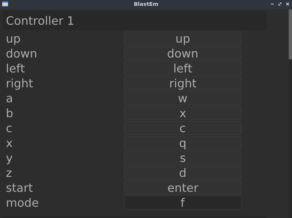Viewport: 292px width, 218px height.
Task: Select the 's' binding for button y
Action: 182,158
